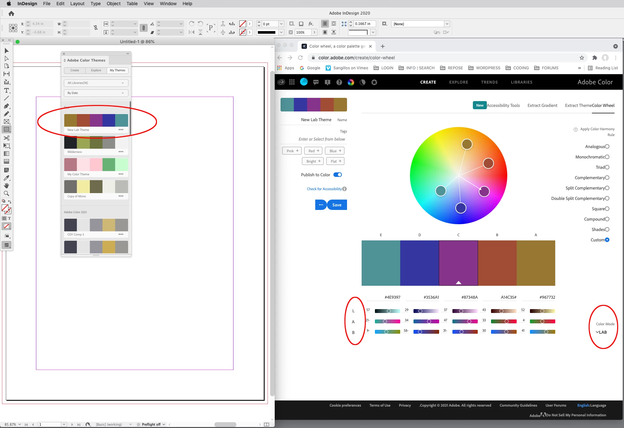
Task: Click the blue Save button
Action: 337,205
